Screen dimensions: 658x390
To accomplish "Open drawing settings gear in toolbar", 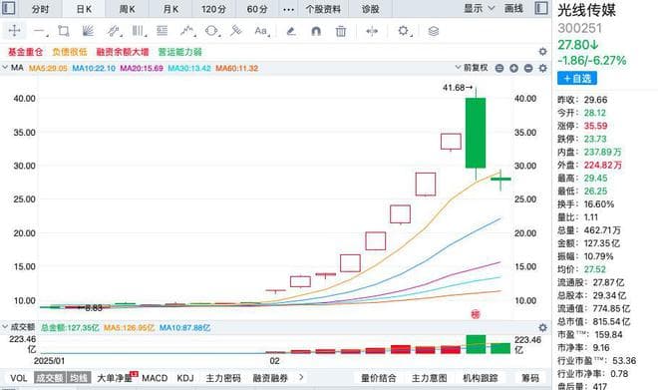I will [404, 31].
